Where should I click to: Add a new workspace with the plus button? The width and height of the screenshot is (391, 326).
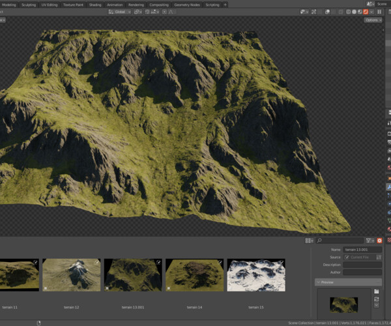click(x=225, y=5)
